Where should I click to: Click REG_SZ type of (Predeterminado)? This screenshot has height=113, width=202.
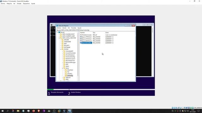click(95, 35)
